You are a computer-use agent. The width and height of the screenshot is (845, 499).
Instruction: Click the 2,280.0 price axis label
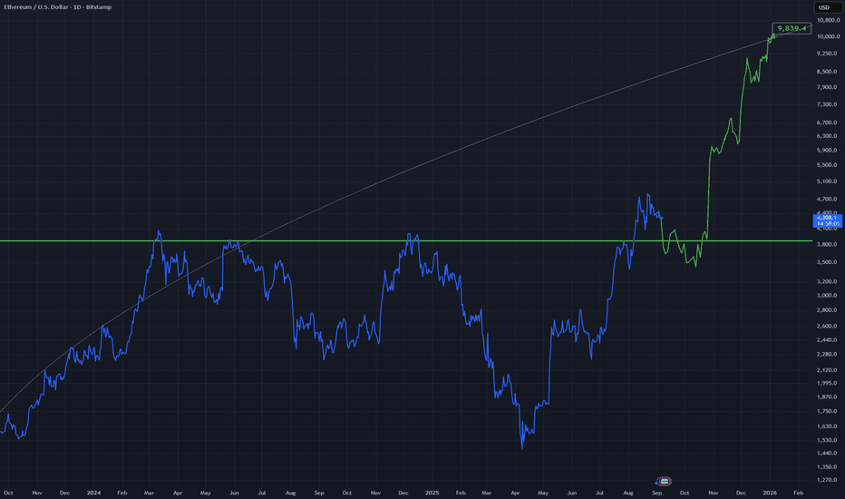pyautogui.click(x=827, y=355)
